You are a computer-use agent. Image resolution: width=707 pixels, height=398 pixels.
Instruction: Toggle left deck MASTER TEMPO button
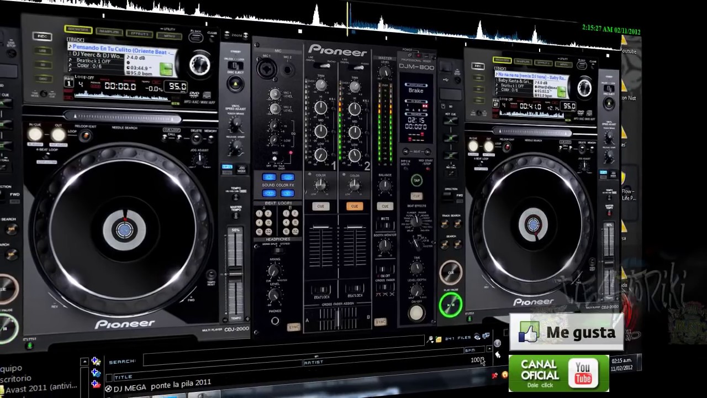pos(236,217)
